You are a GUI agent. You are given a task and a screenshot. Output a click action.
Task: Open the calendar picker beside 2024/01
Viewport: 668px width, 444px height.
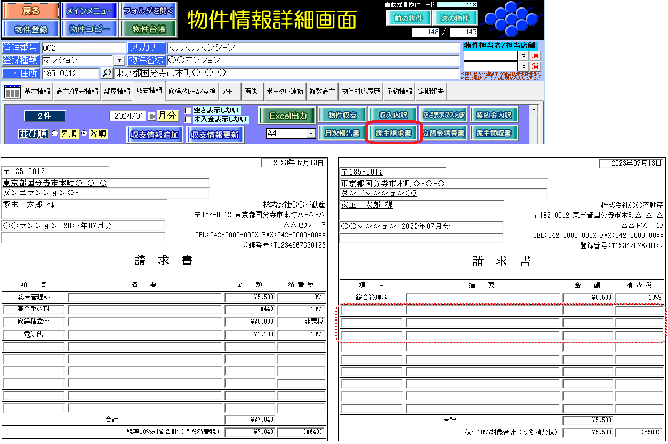[x=152, y=116]
